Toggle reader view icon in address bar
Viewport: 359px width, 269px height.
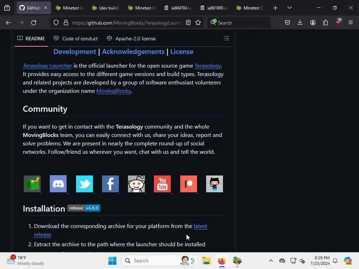pos(188,23)
